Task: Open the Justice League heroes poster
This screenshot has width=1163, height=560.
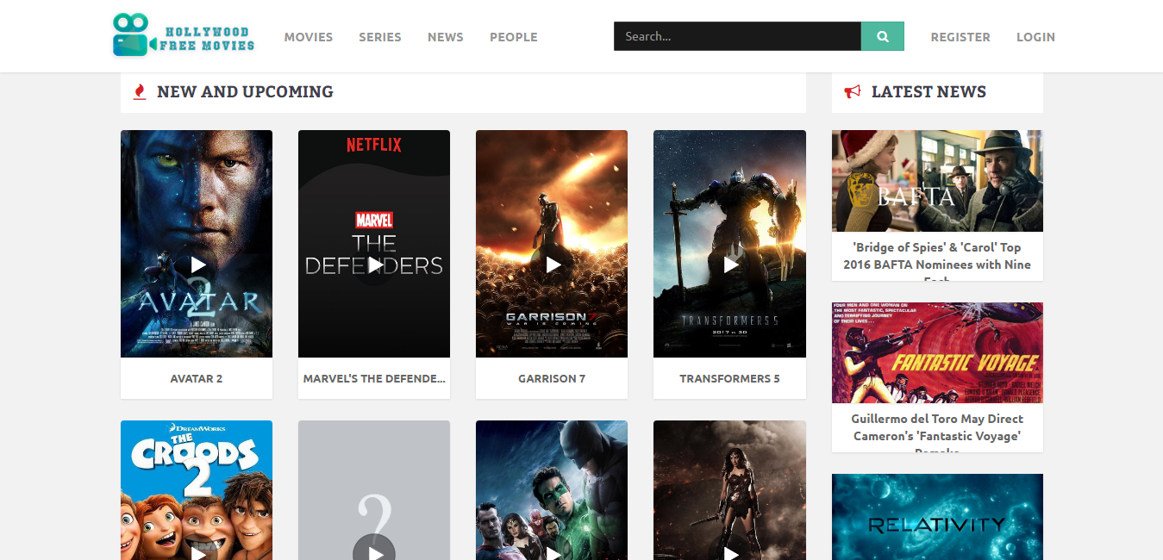Action: point(552,490)
